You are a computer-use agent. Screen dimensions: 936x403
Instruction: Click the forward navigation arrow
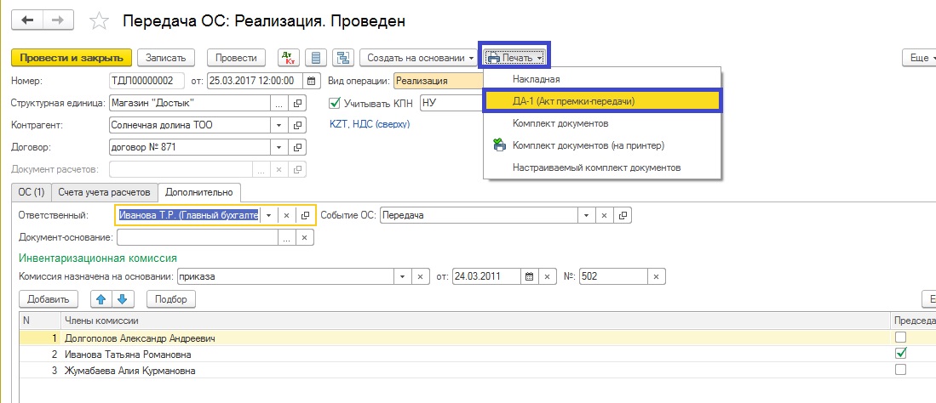(58, 20)
